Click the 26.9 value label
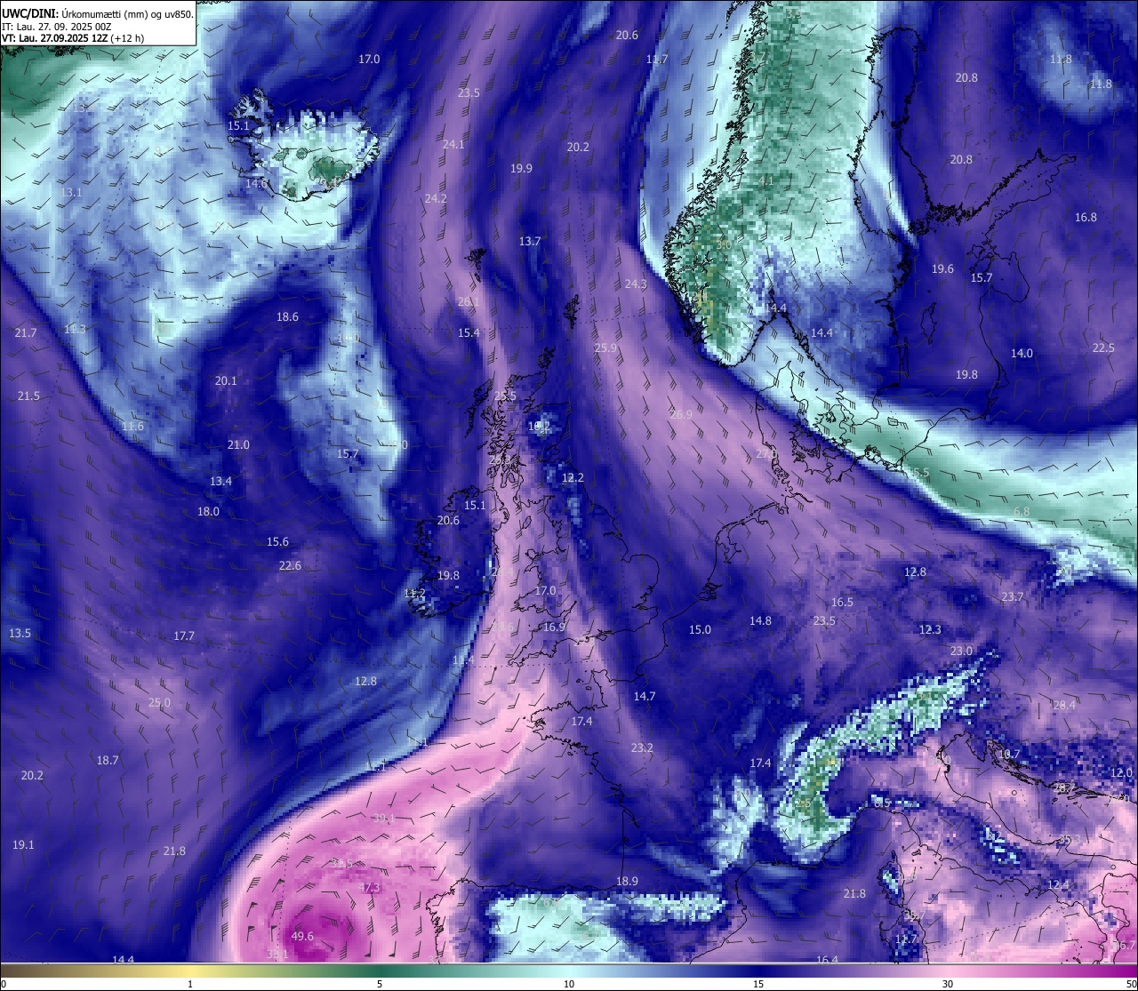The height and width of the screenshot is (991, 1138). pos(681,414)
